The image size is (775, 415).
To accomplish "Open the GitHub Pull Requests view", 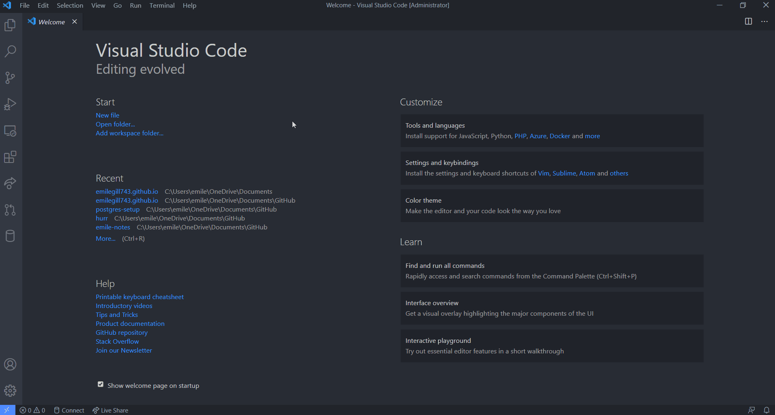I will click(10, 210).
